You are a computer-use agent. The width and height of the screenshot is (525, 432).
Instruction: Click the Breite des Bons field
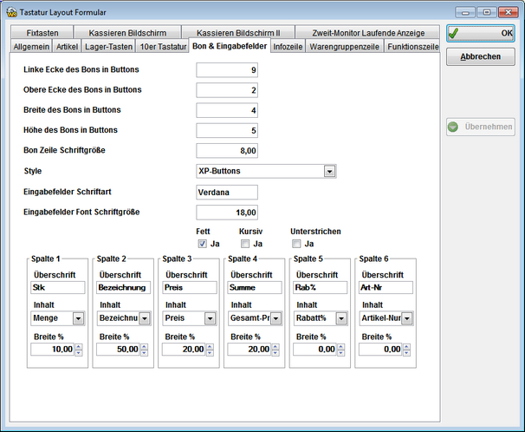pyautogui.click(x=227, y=110)
